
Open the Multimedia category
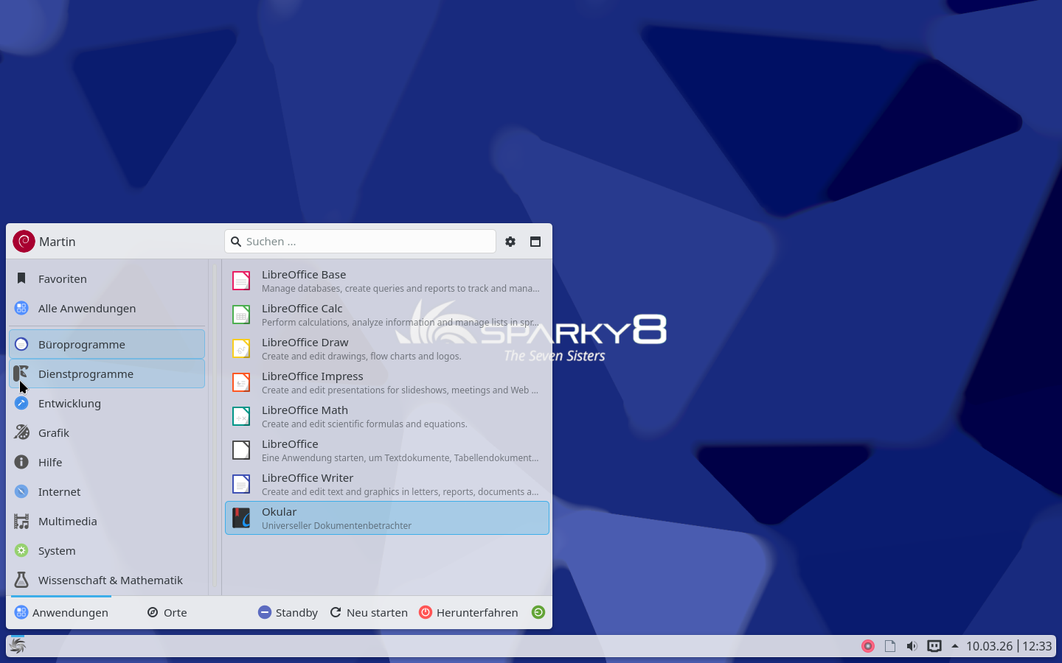[x=67, y=521]
